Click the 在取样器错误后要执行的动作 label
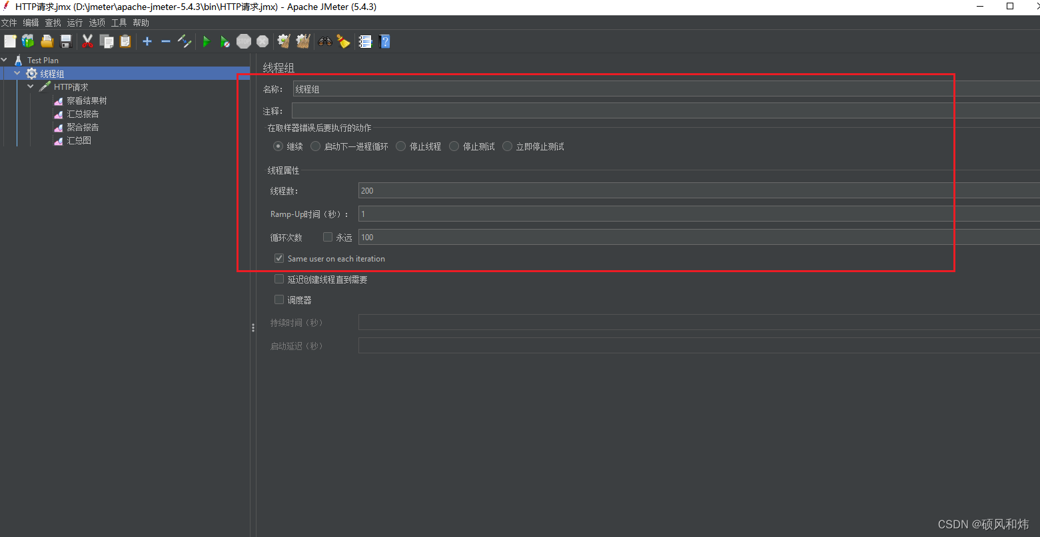Screen dimensions: 1040x537 click(x=320, y=128)
